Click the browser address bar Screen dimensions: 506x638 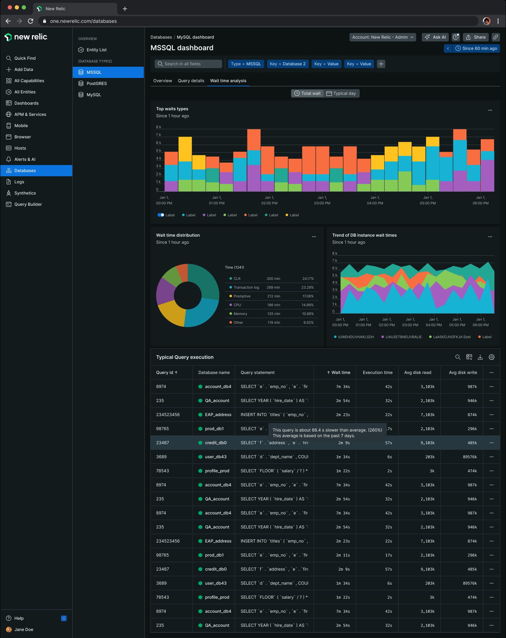click(x=258, y=21)
